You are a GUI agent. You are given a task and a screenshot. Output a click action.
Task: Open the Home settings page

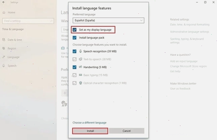click(x=11, y=12)
